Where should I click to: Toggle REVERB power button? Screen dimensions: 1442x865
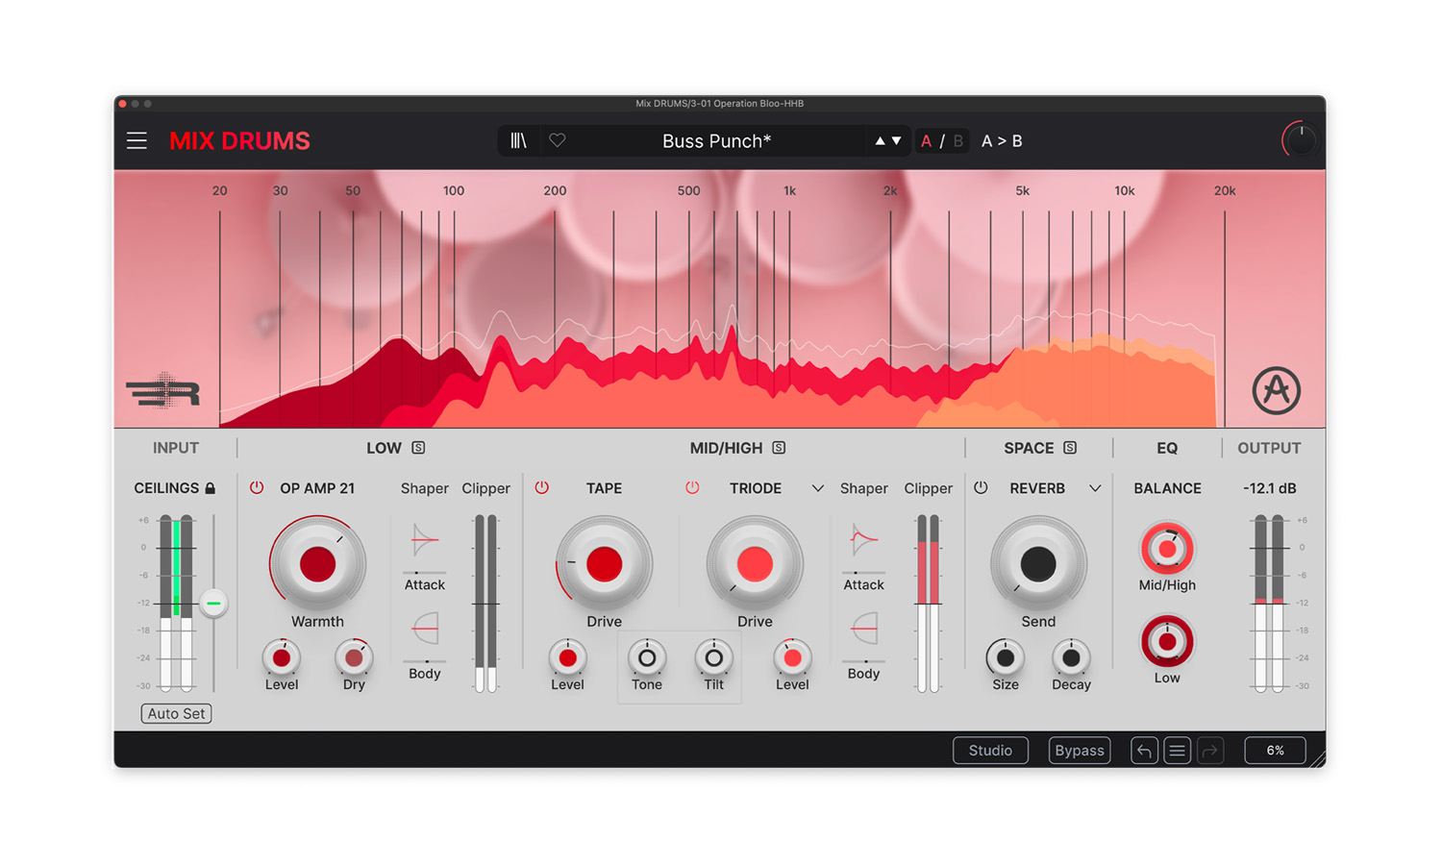981,488
